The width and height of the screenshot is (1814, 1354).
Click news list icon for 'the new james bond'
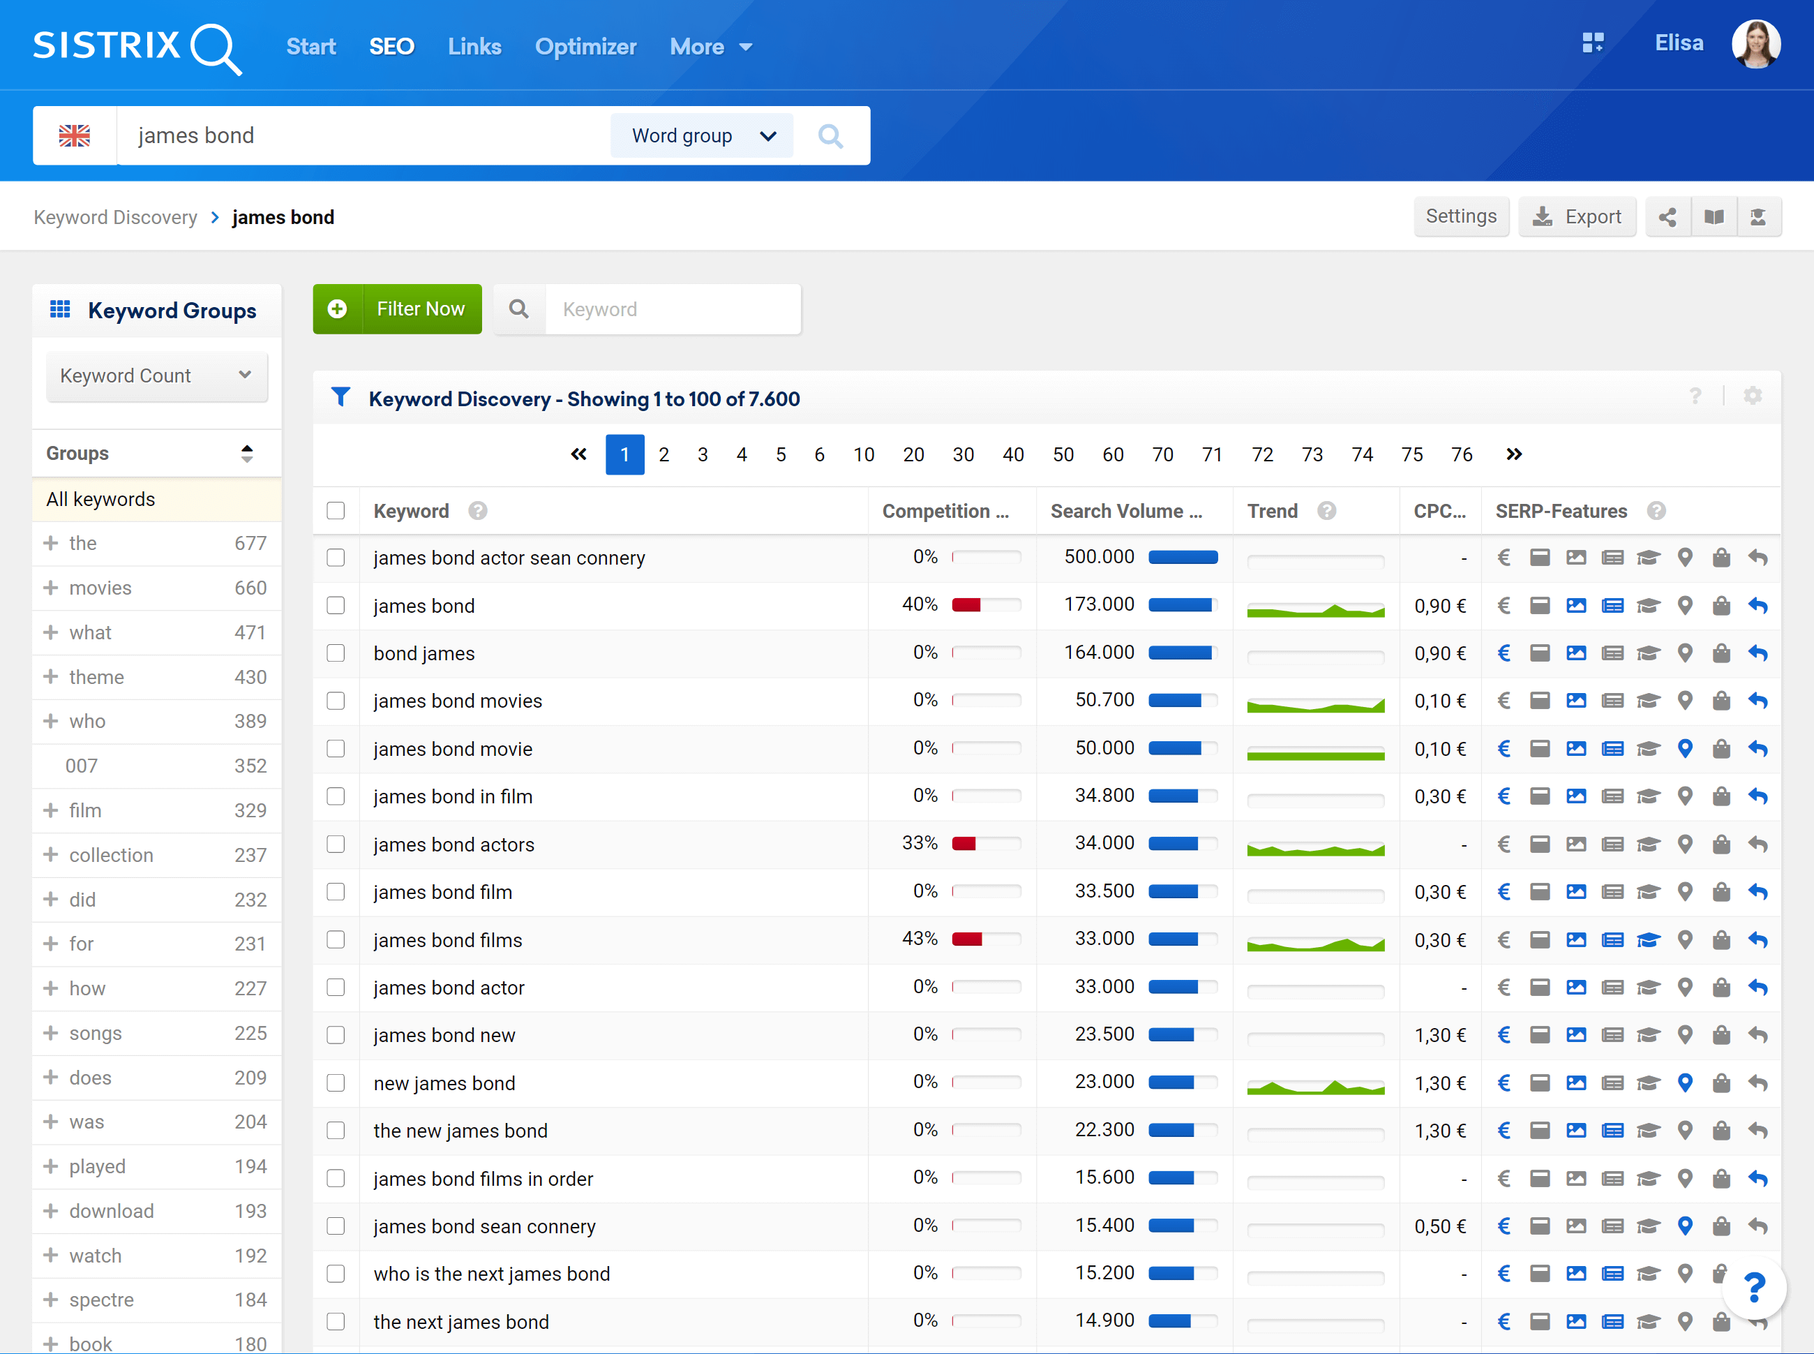[1612, 1131]
